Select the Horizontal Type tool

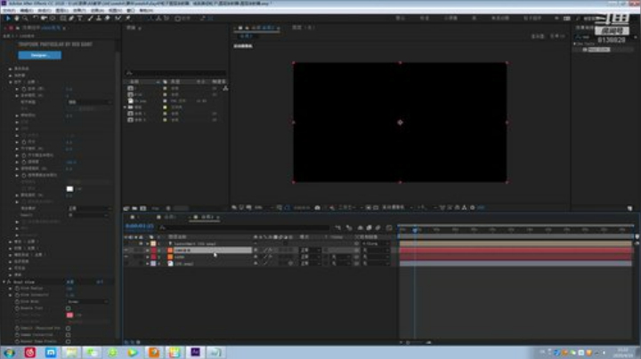tap(80, 19)
